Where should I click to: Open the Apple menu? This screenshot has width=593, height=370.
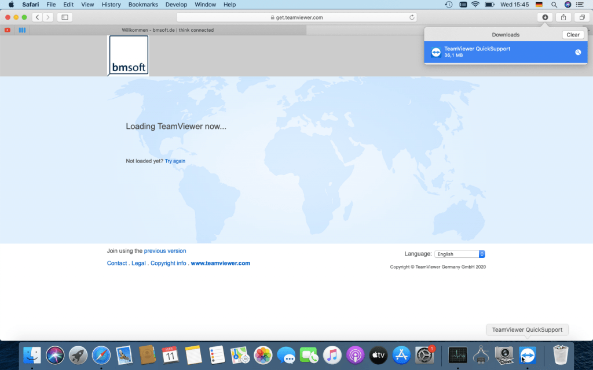coord(11,5)
